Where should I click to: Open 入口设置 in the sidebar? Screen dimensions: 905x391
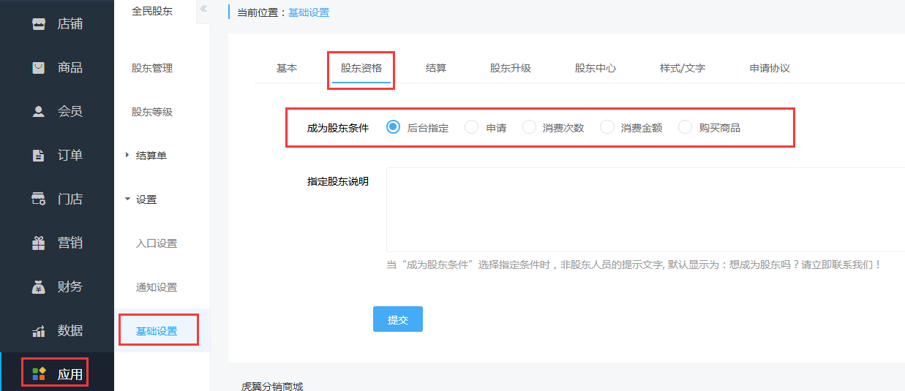(x=157, y=243)
